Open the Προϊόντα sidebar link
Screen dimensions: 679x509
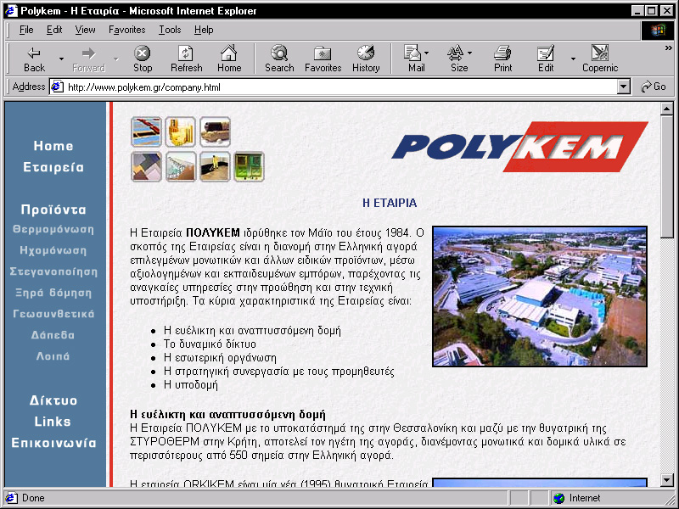pyautogui.click(x=53, y=210)
